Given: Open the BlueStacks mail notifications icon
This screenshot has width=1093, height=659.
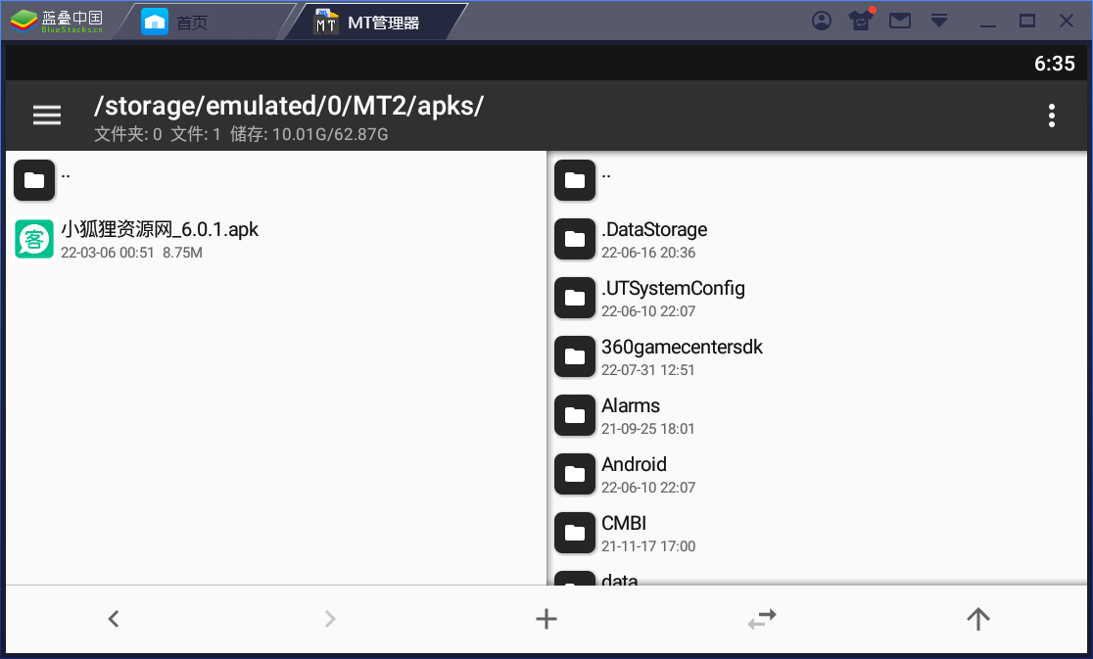Looking at the screenshot, I should (900, 21).
